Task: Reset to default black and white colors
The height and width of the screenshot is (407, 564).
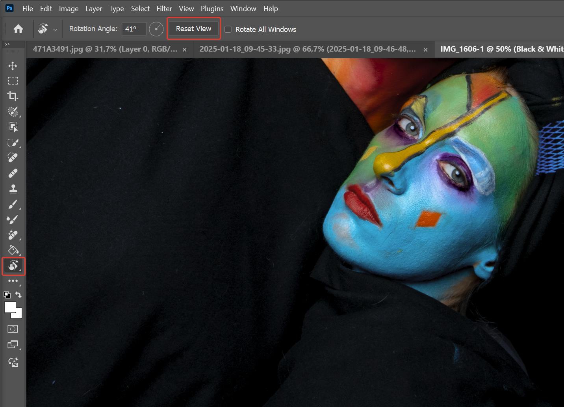Action: point(7,295)
